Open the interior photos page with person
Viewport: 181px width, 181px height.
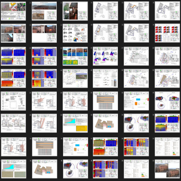click(75, 11)
